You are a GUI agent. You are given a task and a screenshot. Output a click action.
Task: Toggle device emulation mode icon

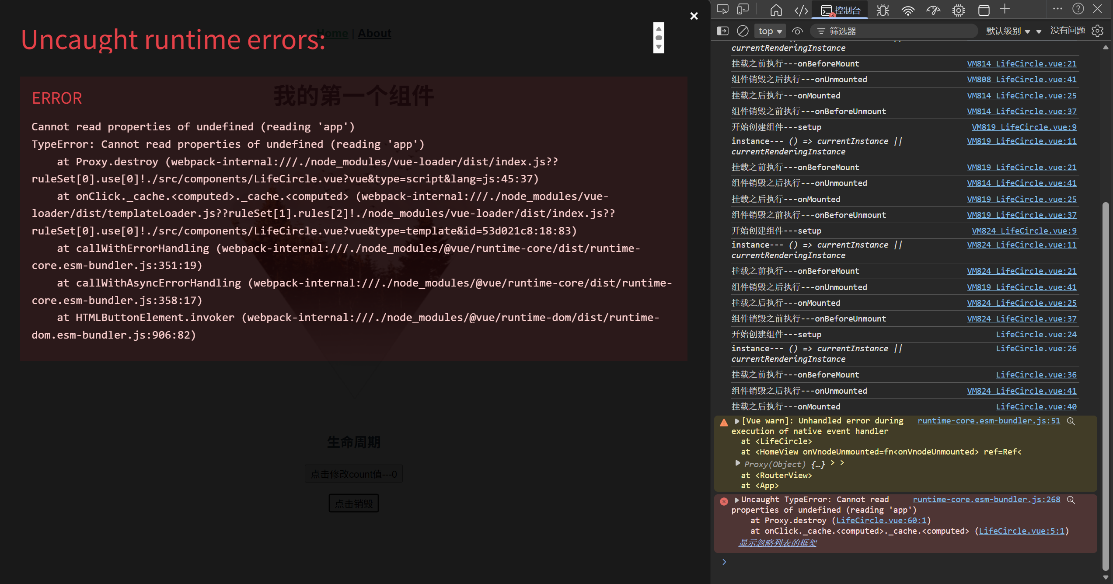pyautogui.click(x=743, y=9)
